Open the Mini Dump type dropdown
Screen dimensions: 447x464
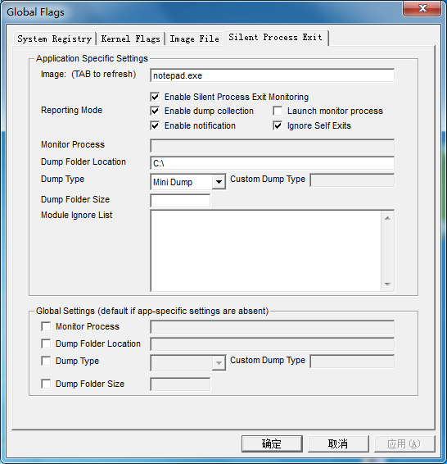click(219, 182)
